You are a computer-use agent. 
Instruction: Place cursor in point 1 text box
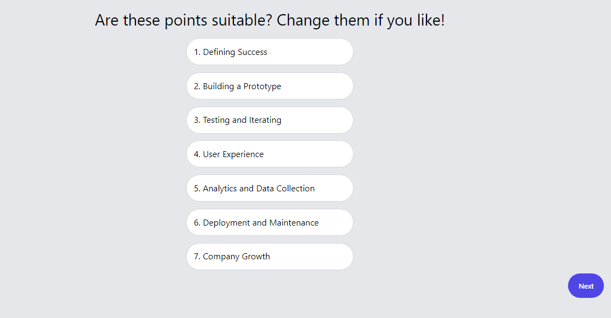[x=270, y=52]
